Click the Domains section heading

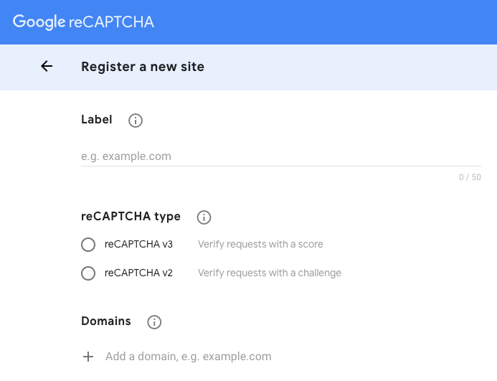point(106,321)
